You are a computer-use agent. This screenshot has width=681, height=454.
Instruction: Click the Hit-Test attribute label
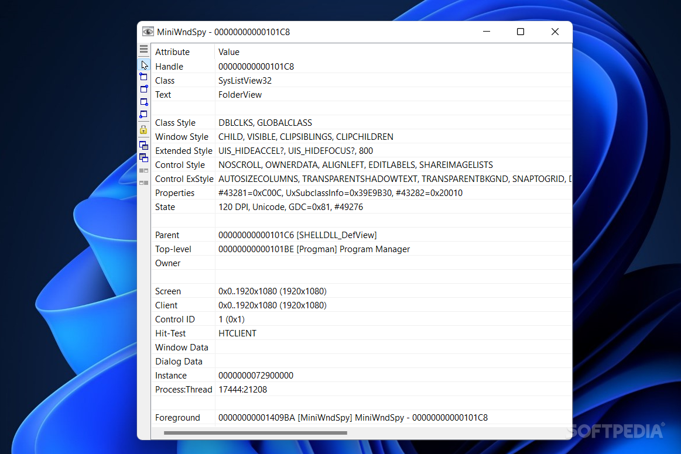click(x=170, y=333)
